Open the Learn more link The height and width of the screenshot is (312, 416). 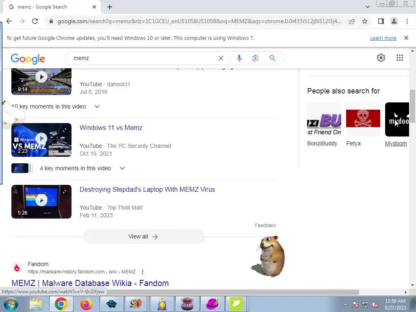pyautogui.click(x=383, y=38)
